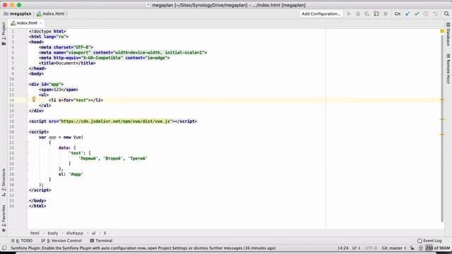452x254 pixels.
Task: Open UTF-8 encoding dropdown
Action: (371, 248)
